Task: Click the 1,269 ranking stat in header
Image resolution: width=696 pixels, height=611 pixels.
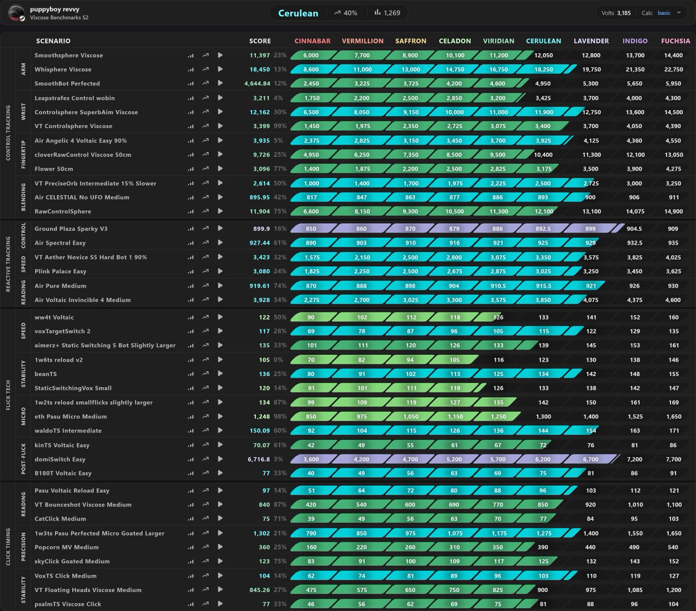Action: point(387,13)
